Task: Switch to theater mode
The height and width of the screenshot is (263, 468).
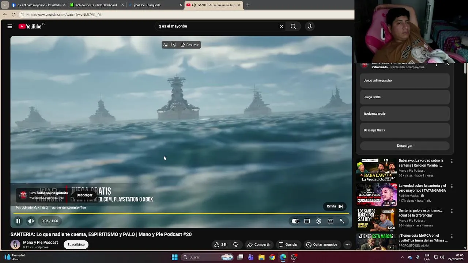Action: click(331, 221)
